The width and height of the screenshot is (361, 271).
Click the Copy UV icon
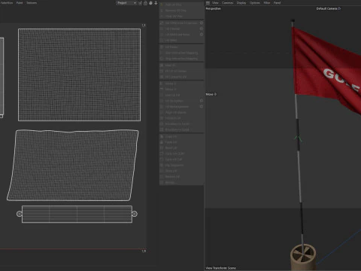(162, 136)
